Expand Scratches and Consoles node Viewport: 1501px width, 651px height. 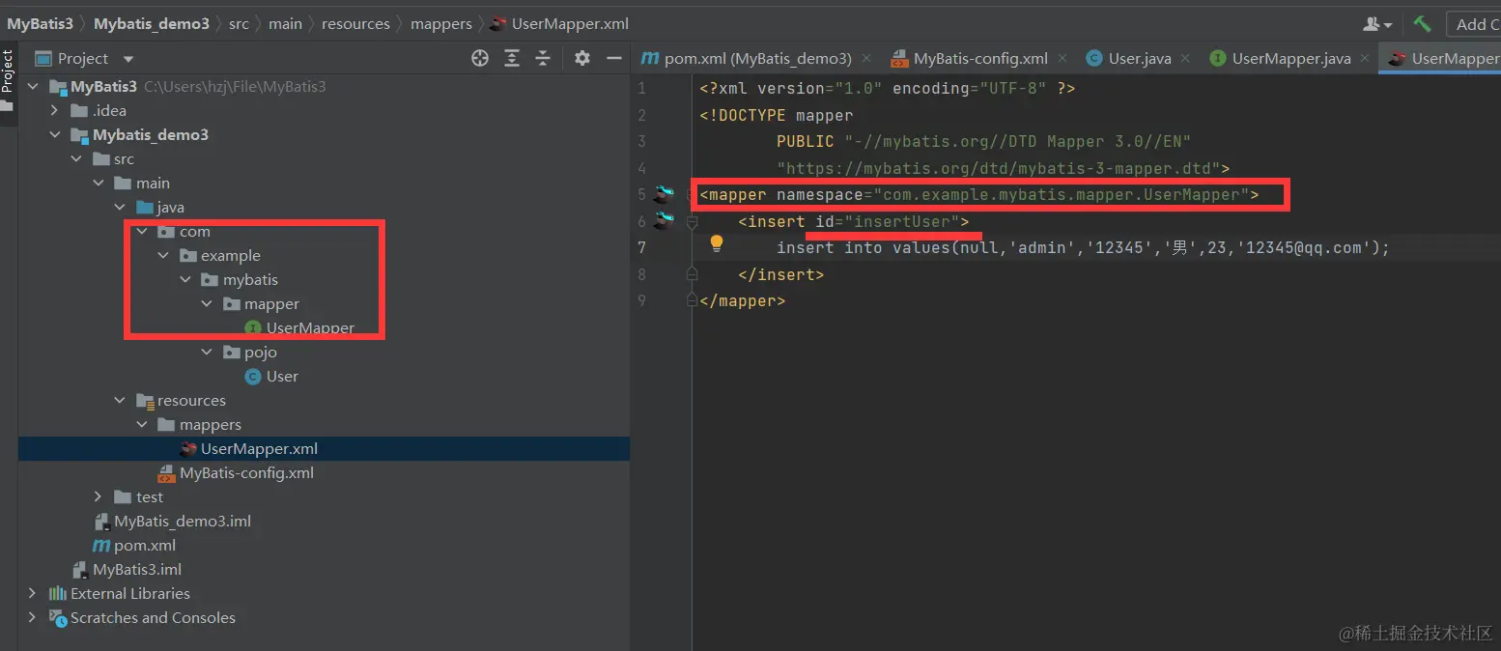[33, 618]
